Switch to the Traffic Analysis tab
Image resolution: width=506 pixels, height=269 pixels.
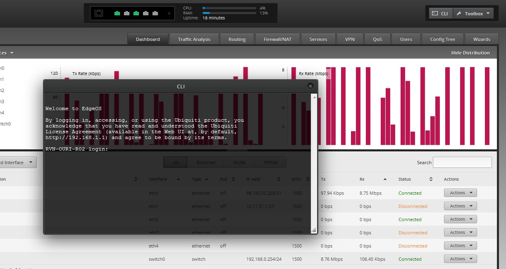[x=194, y=39]
